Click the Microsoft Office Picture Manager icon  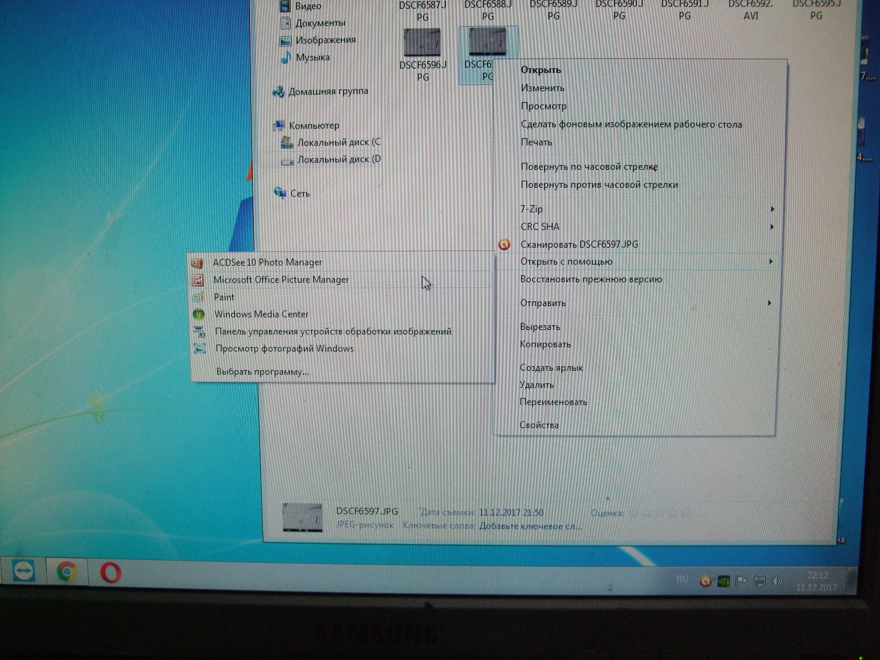pos(198,280)
